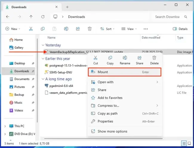Viewport: 194px width, 148px height.
Task: Go back with the left arrow
Action: [x=8, y=17]
